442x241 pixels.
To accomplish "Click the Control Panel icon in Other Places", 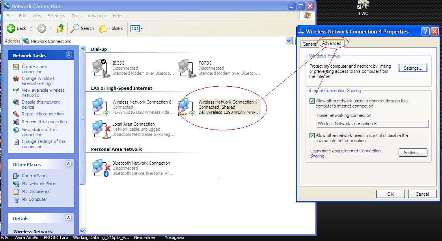I will click(x=16, y=176).
